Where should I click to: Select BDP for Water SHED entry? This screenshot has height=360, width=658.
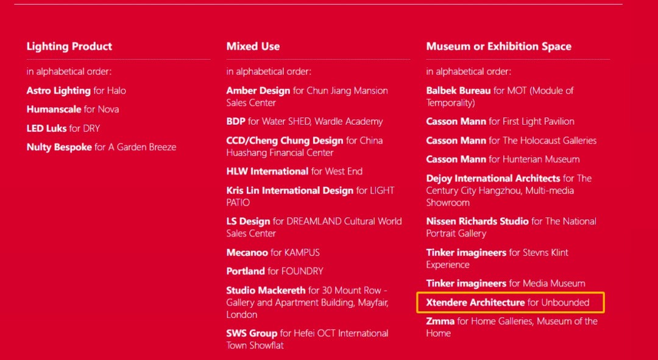[x=304, y=122]
